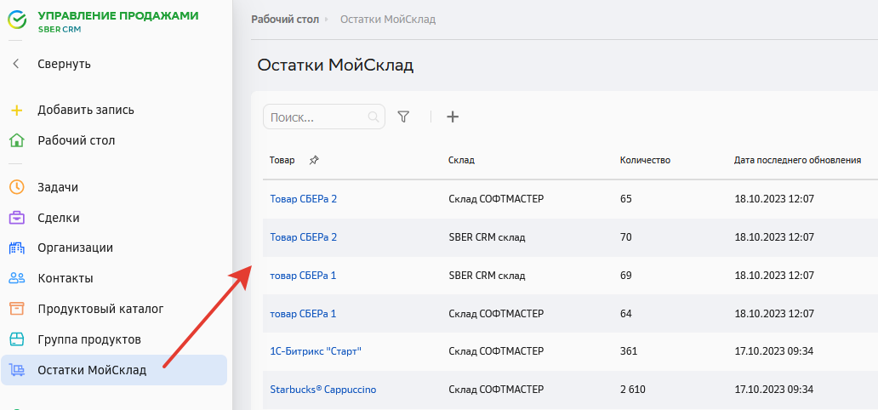Image resolution: width=878 pixels, height=410 pixels.
Task: Open the Starbucks® Cappuccino product link
Action: [x=322, y=390]
